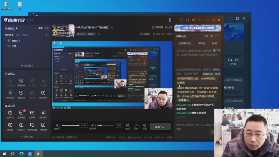Open the 弹幕玩法 download icon
Viewport: 279px width, 157px height.
10,94
